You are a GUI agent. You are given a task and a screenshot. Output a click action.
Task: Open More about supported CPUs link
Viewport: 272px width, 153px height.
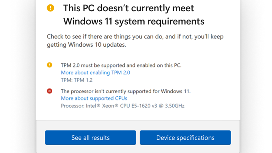tap(94, 98)
